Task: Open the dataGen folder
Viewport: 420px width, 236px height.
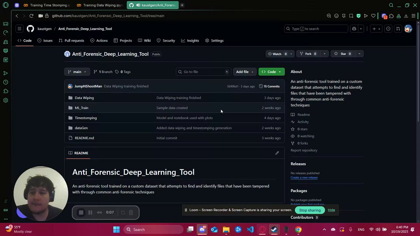Action: 81,128
